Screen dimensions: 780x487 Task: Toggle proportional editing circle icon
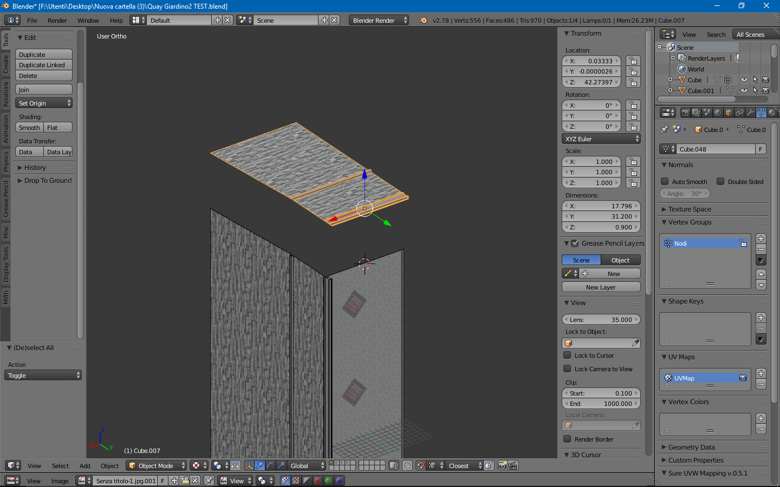tap(407, 466)
